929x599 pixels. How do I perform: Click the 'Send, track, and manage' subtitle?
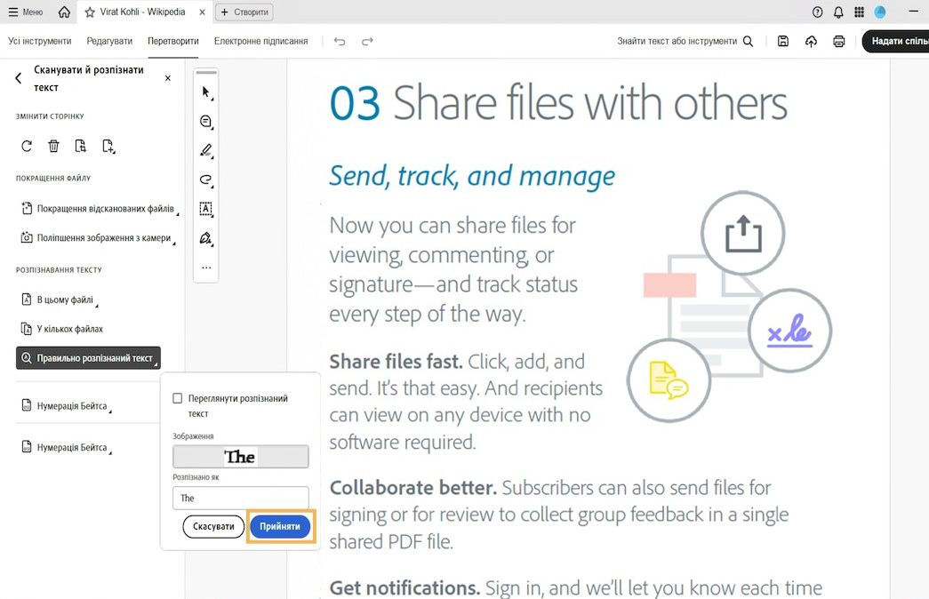472,176
